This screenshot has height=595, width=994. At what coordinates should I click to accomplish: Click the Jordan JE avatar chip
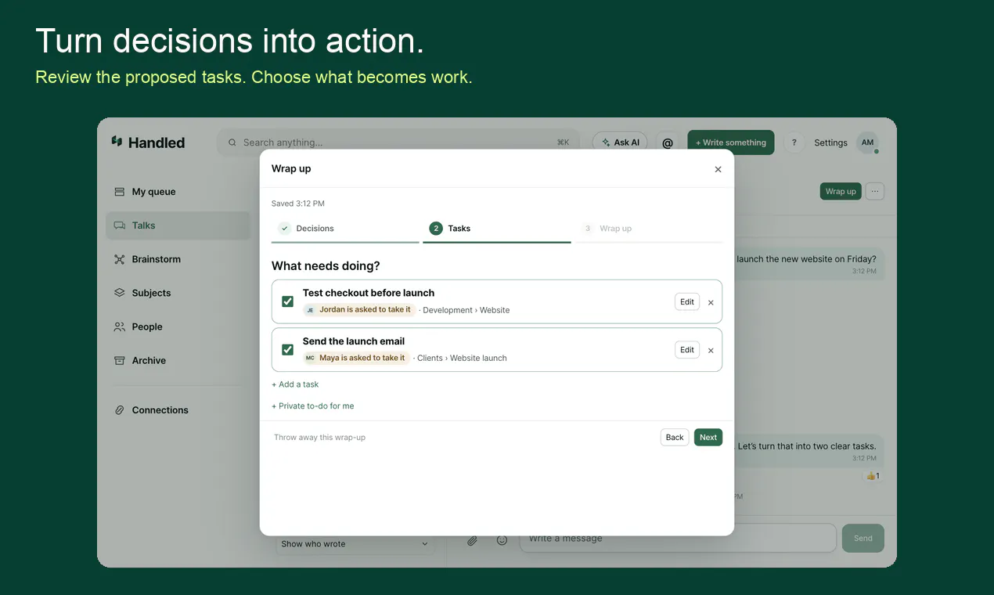pyautogui.click(x=310, y=310)
